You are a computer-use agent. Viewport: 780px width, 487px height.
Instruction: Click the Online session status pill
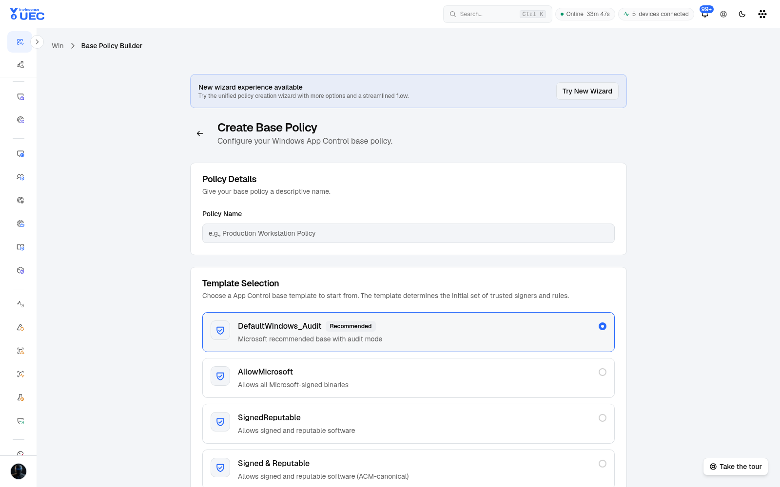pos(585,14)
